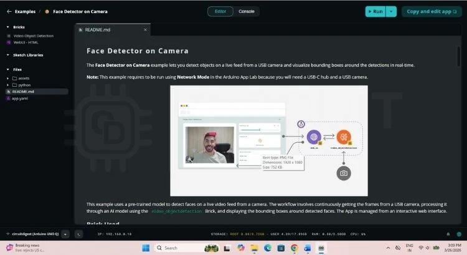Open the board terminal icon
Image resolution: width=467 pixels, height=255 pixels.
78,235
